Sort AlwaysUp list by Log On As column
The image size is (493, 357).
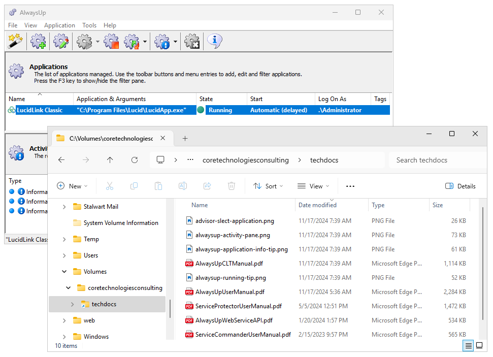coord(343,99)
